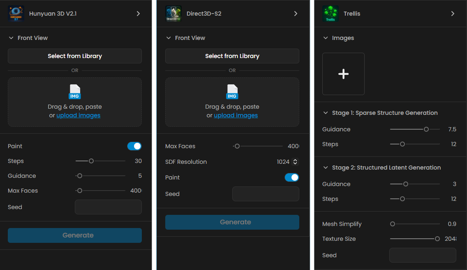Click the Max Faces slider in Hunyuan panel

(x=100, y=191)
